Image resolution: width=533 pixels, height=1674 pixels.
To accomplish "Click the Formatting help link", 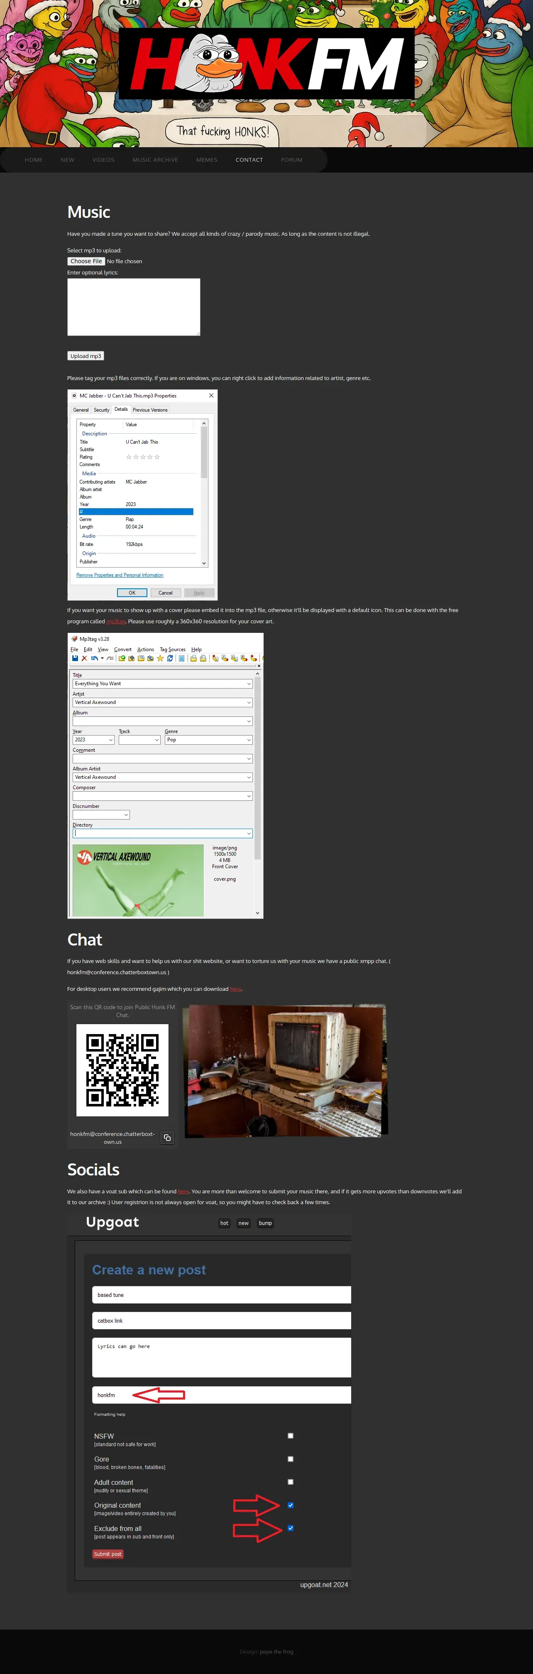I will click(x=110, y=1414).
